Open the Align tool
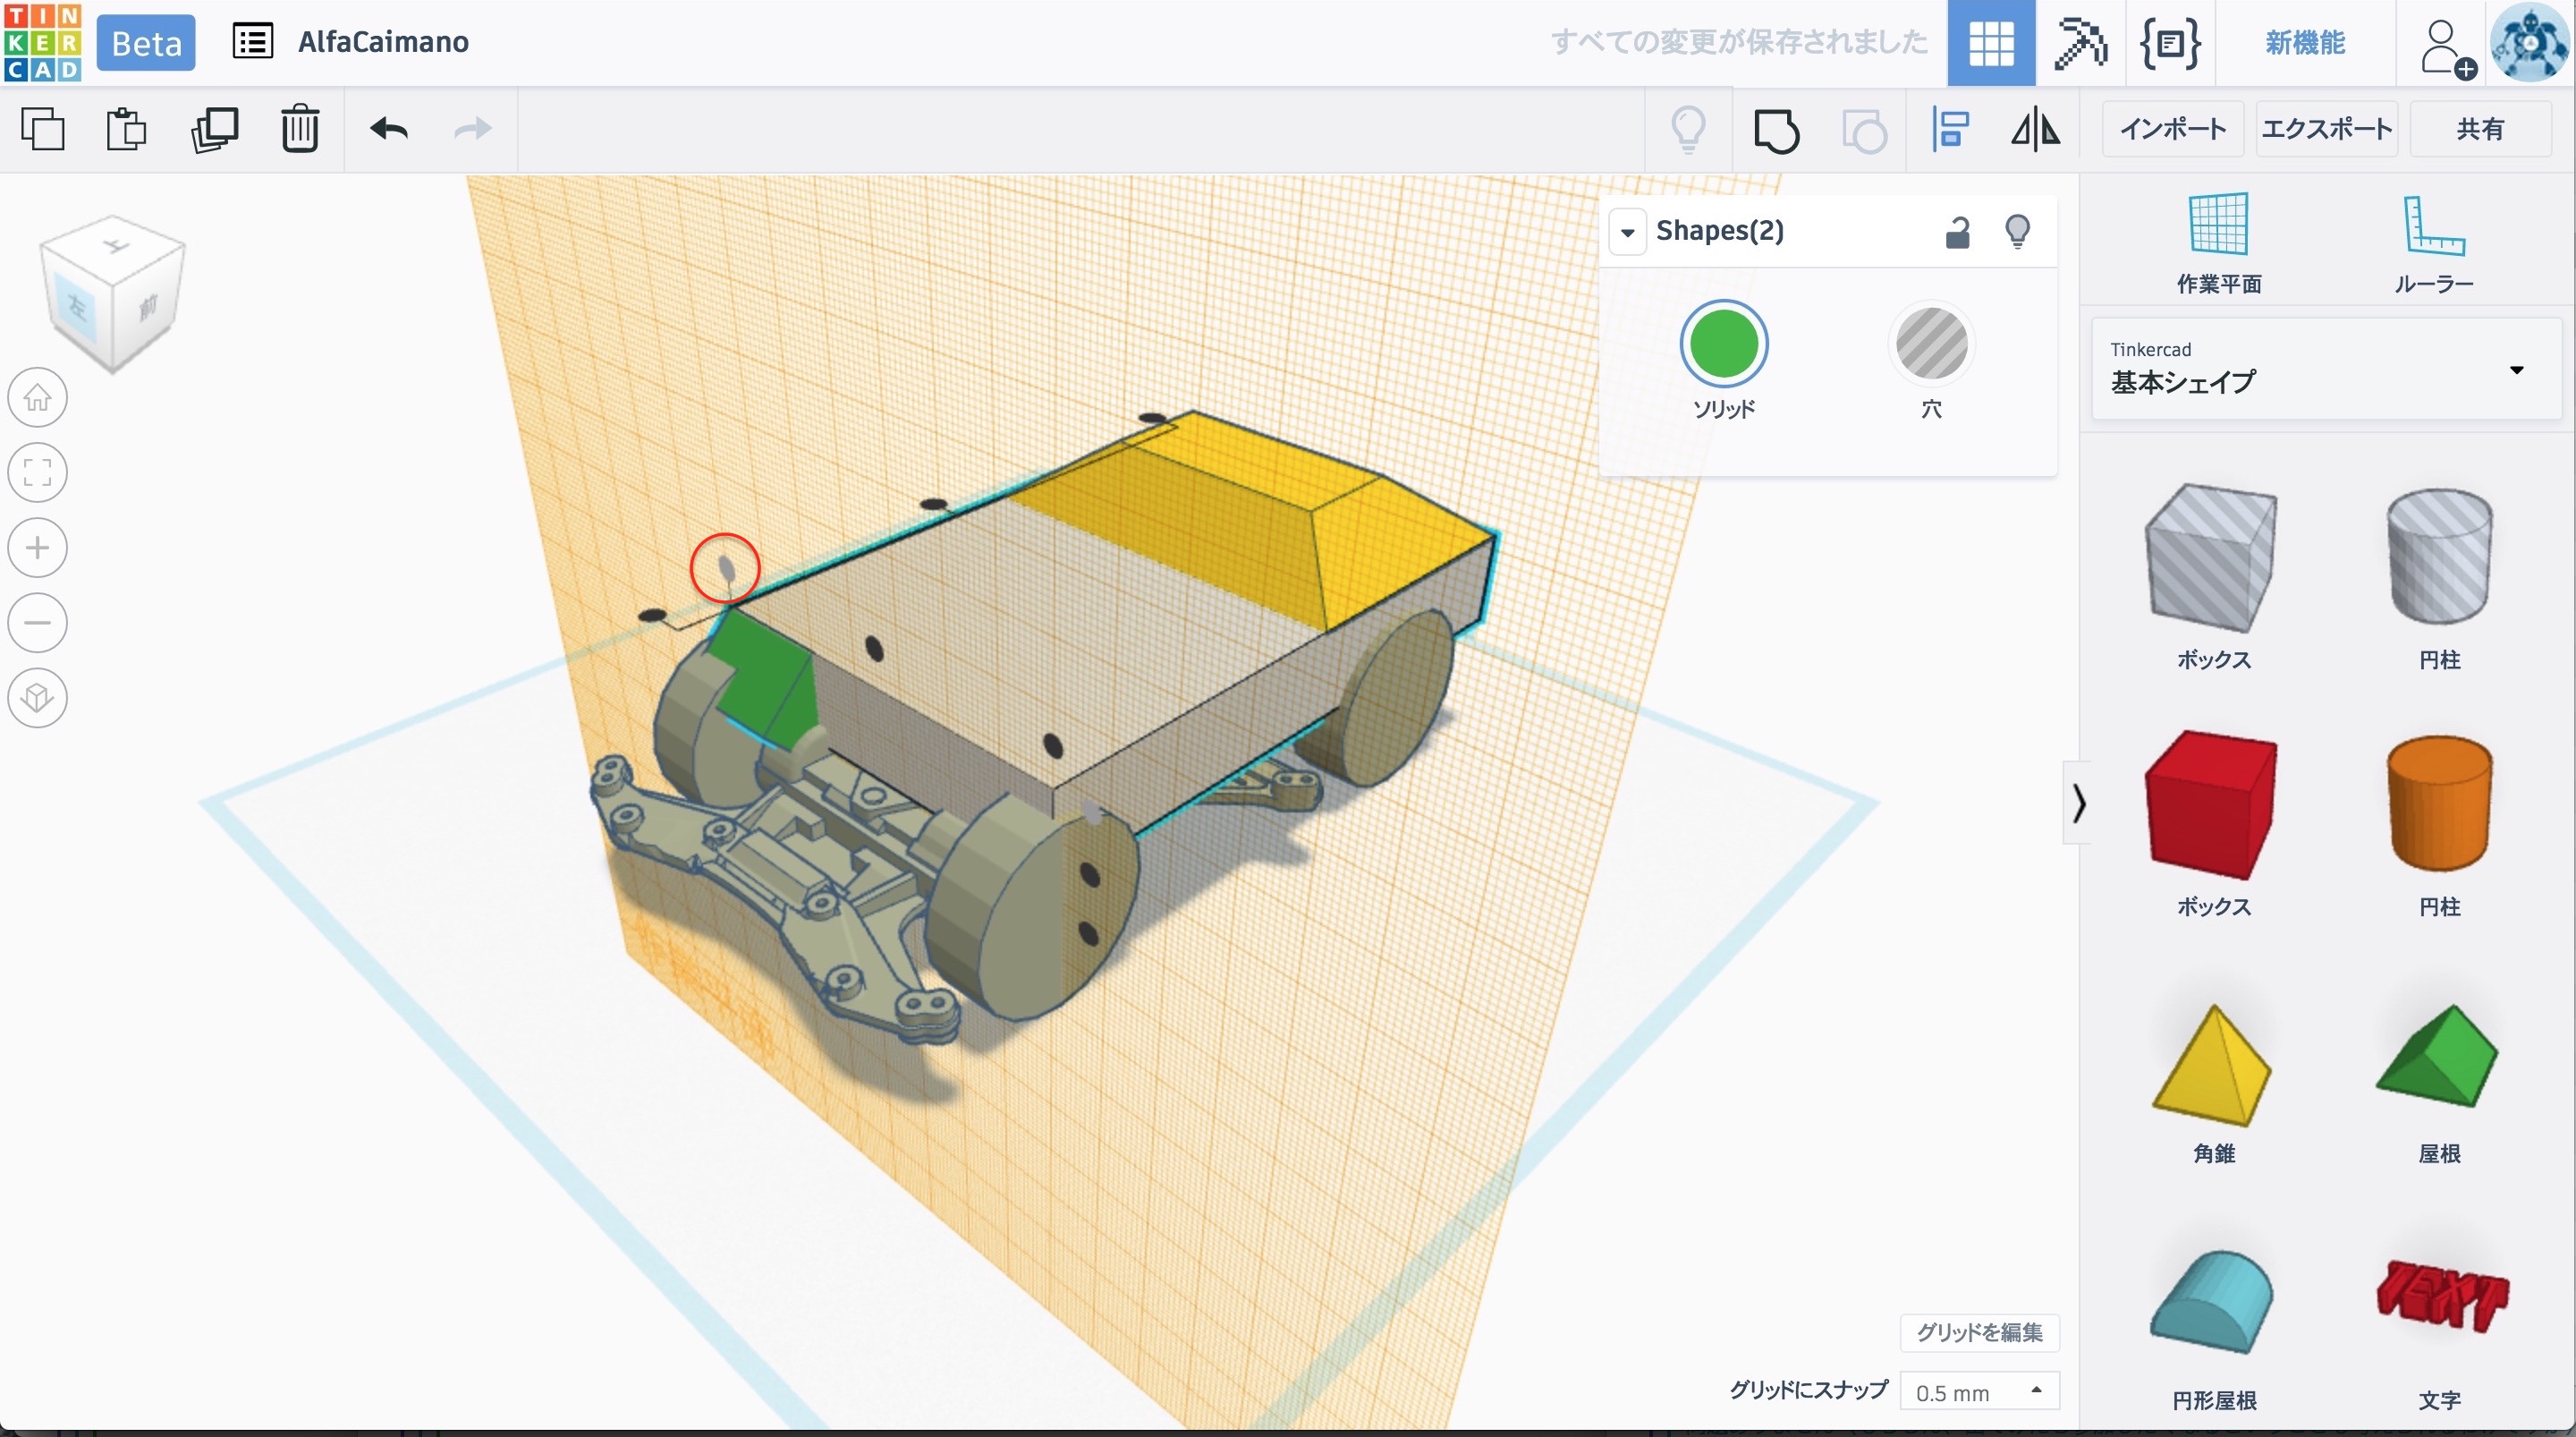The image size is (2576, 1437). tap(1950, 129)
